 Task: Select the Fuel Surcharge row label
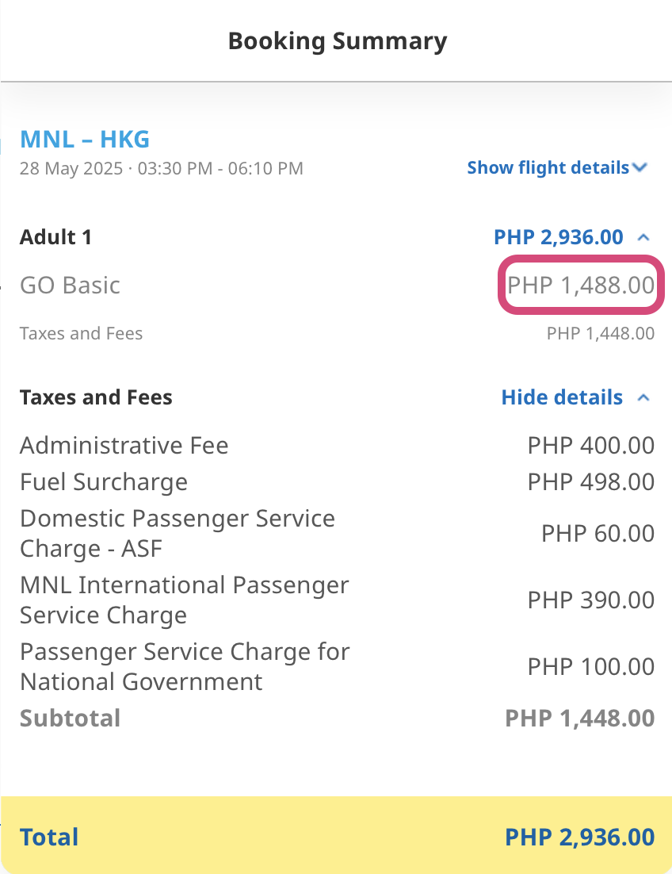pos(104,482)
